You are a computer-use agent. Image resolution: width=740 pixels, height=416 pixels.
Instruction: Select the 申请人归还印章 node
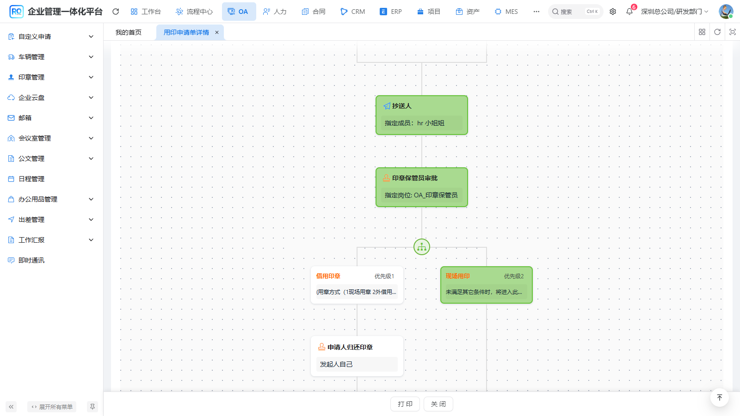coord(357,356)
